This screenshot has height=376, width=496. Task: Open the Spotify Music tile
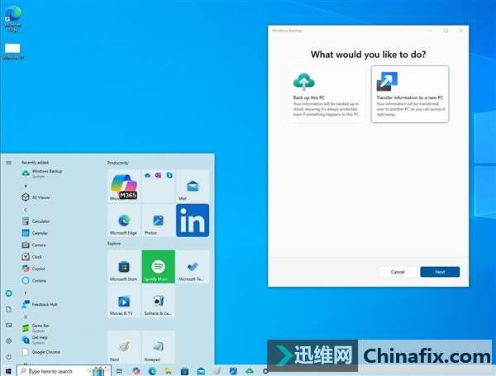(x=158, y=267)
